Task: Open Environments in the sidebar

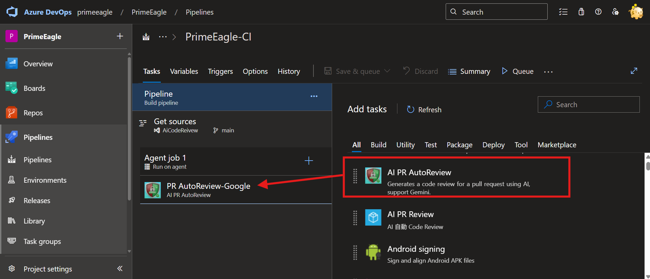Action: (x=45, y=180)
